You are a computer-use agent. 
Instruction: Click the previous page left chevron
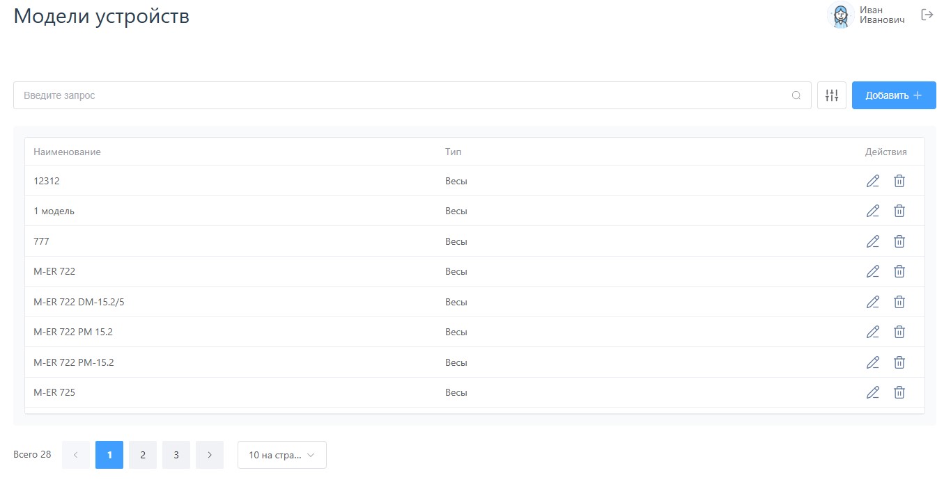76,455
